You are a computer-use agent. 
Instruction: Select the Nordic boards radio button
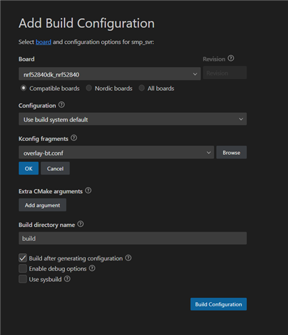[89, 88]
